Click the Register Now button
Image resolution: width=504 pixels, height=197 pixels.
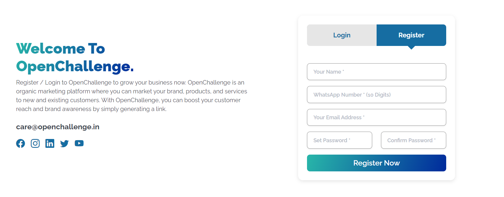coord(377,163)
